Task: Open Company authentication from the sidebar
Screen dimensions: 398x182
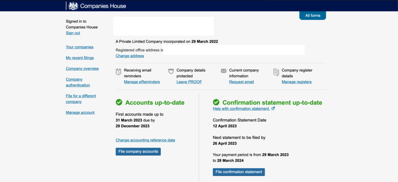Action: (x=78, y=82)
